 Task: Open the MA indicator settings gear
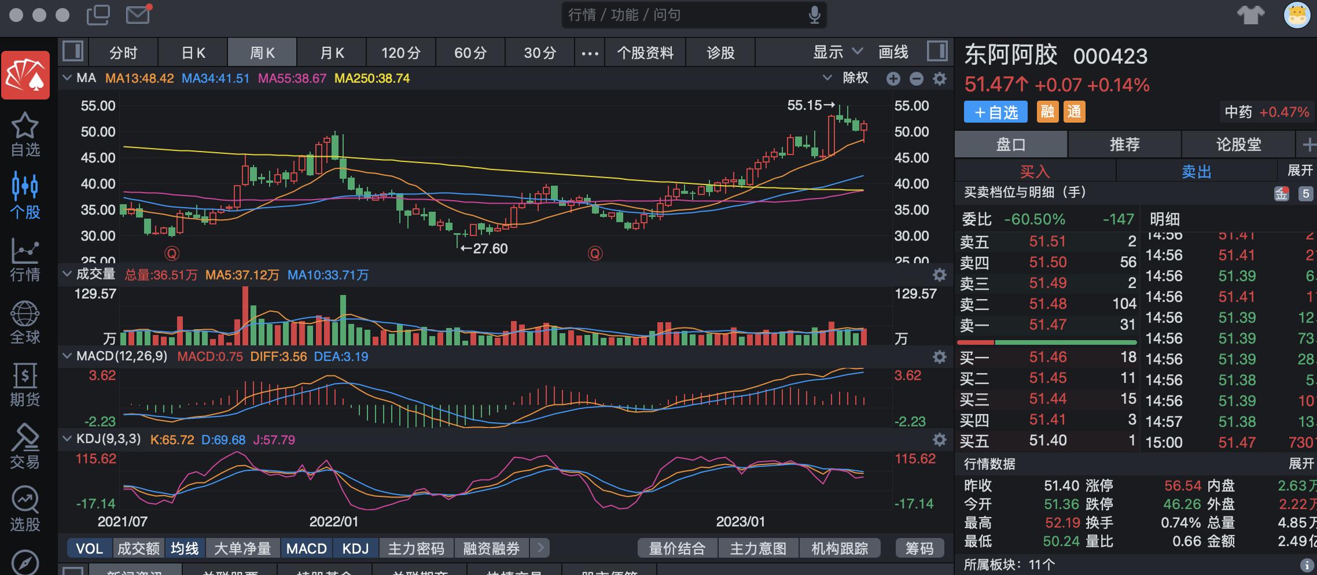coord(940,78)
